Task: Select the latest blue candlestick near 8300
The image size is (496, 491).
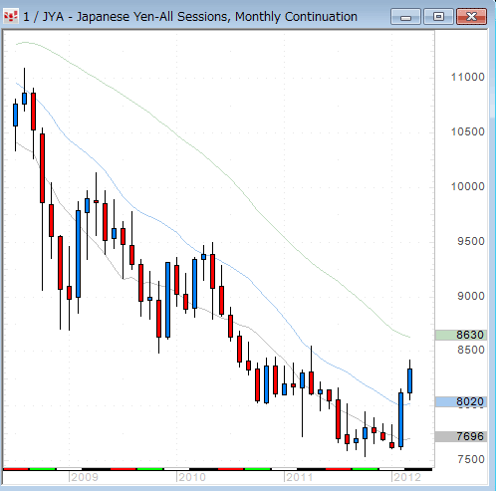Action: [x=410, y=380]
